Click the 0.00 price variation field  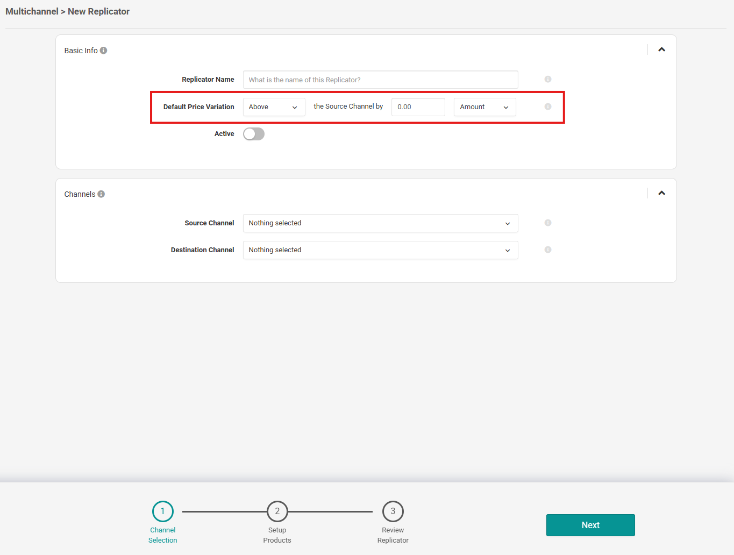coord(418,107)
